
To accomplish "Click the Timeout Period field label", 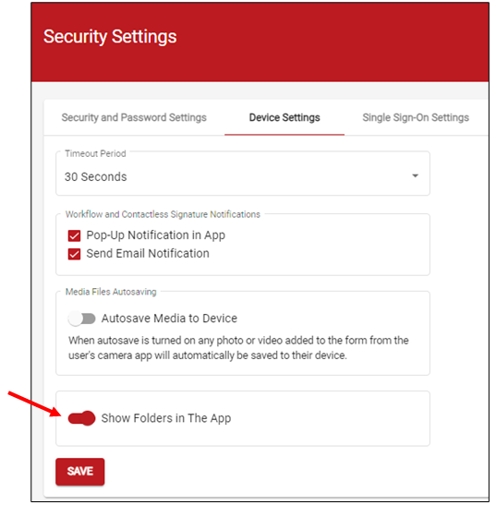I will click(x=95, y=153).
